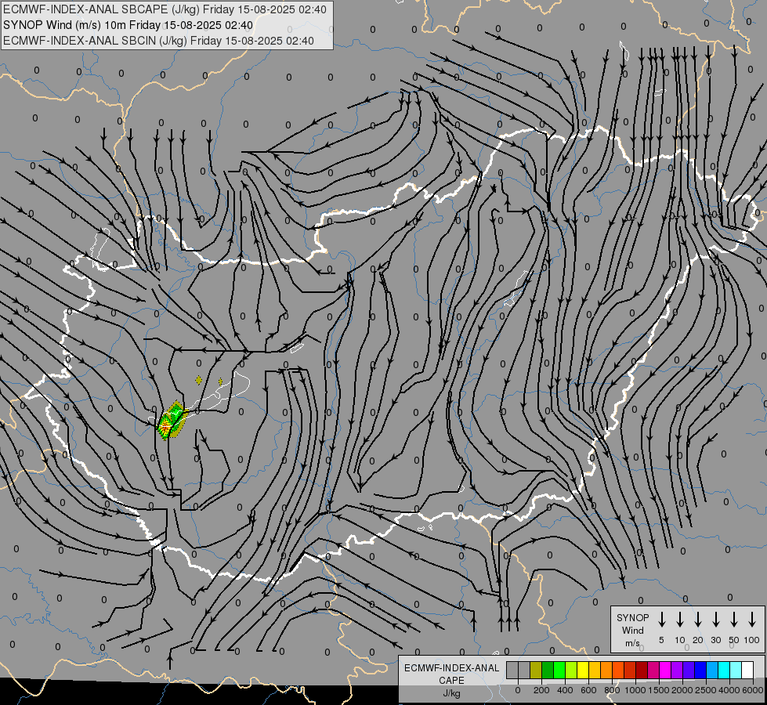This screenshot has height=705, width=767.
Task: Click the 0 tick label on CAPE scale
Action: (x=518, y=690)
